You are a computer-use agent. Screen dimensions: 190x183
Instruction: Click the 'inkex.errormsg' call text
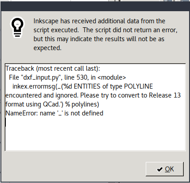click(34, 86)
